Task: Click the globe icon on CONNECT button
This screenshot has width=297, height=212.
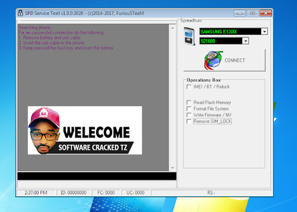Action: coord(213,60)
